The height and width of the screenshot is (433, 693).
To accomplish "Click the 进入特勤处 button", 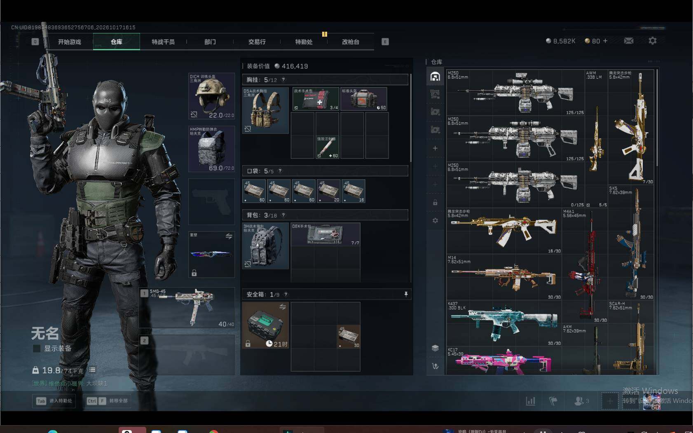I will 54,401.
